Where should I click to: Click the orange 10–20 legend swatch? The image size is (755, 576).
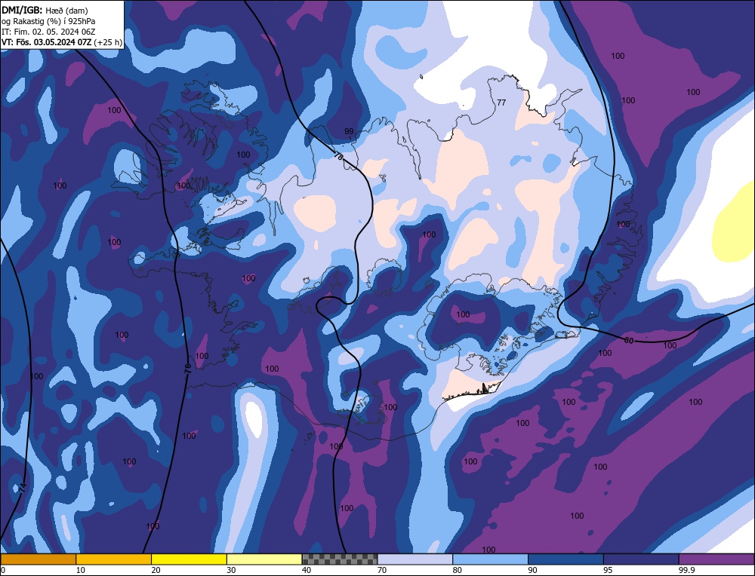tap(114, 559)
